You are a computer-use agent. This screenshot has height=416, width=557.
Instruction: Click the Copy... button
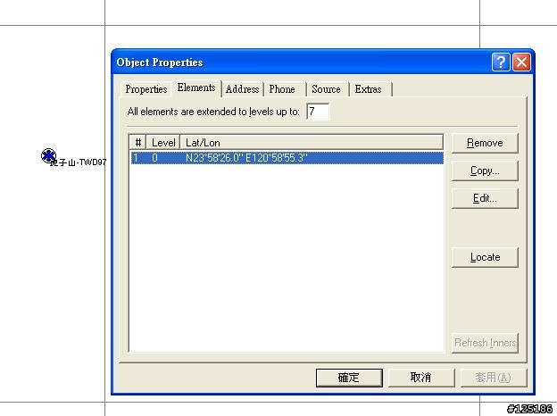(x=485, y=171)
